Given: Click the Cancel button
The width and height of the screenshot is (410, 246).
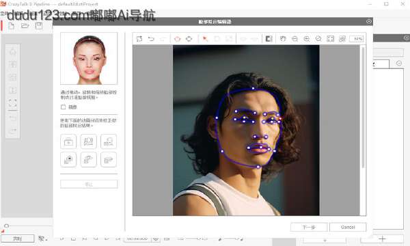Looking at the screenshot, I should click(x=348, y=227).
